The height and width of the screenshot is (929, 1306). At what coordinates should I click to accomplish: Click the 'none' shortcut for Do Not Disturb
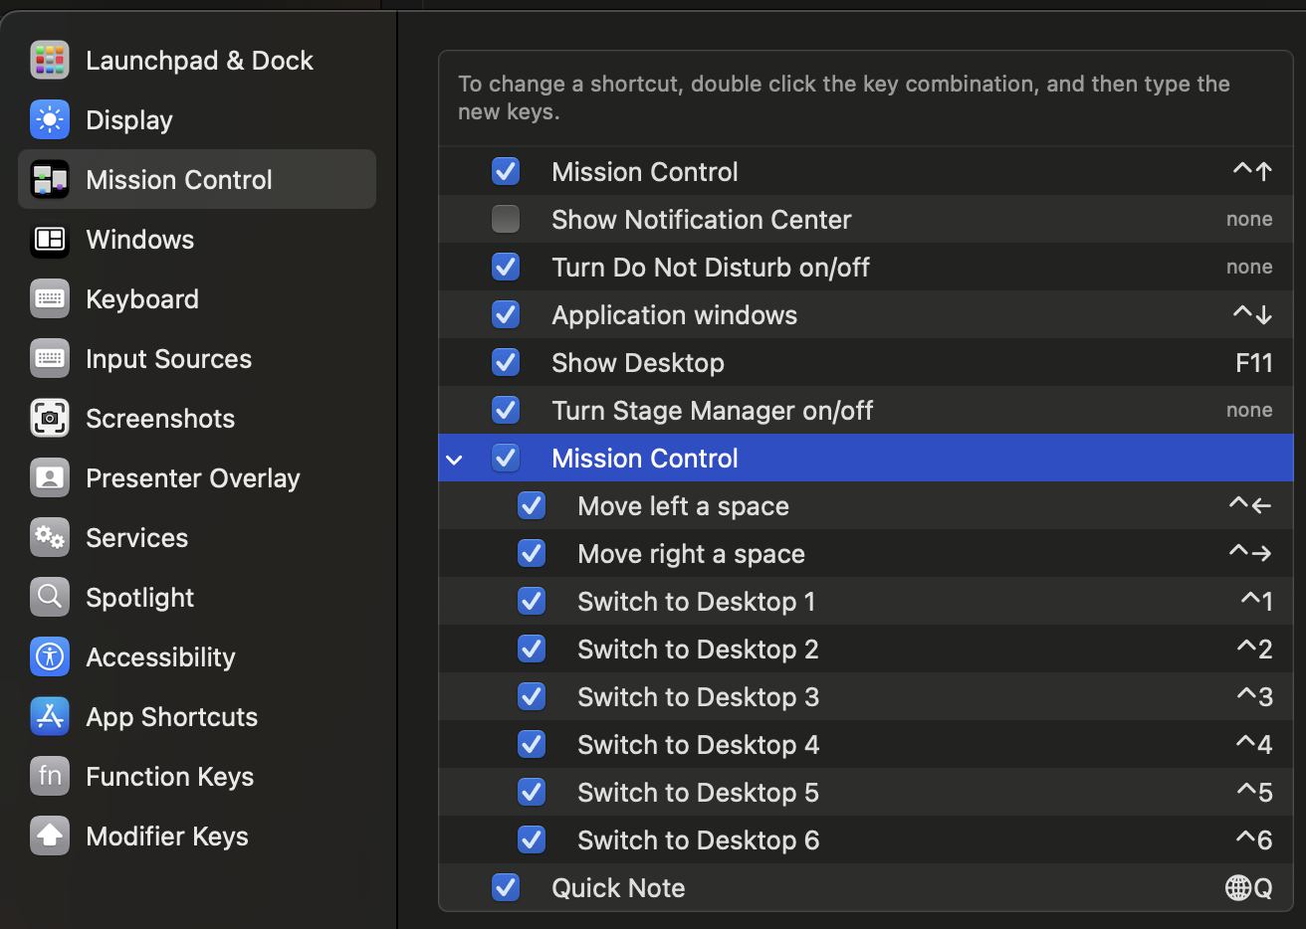click(1249, 267)
